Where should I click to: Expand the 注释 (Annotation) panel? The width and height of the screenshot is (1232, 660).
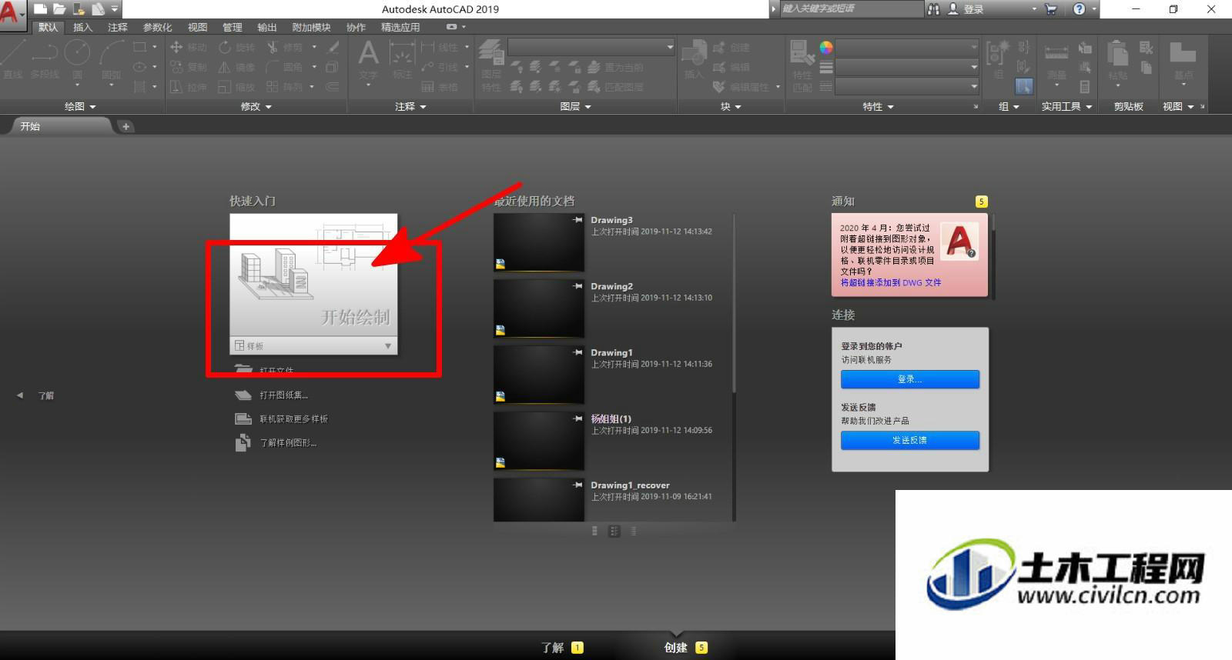click(x=410, y=107)
